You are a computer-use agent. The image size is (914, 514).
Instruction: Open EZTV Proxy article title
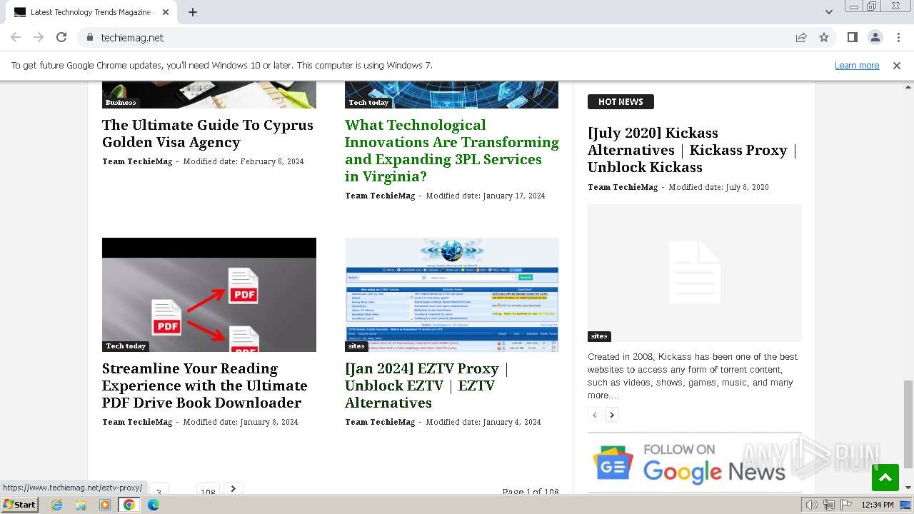[426, 385]
